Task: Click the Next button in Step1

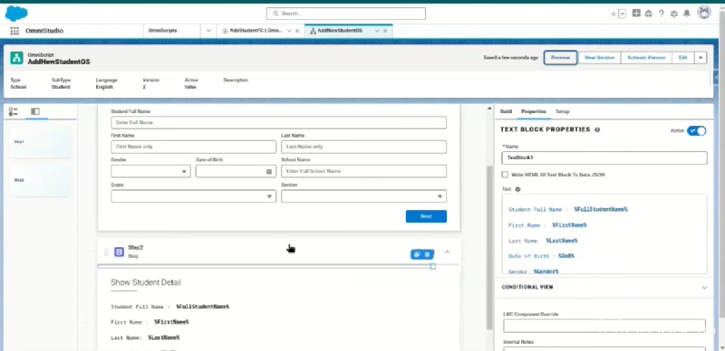Action: (426, 216)
